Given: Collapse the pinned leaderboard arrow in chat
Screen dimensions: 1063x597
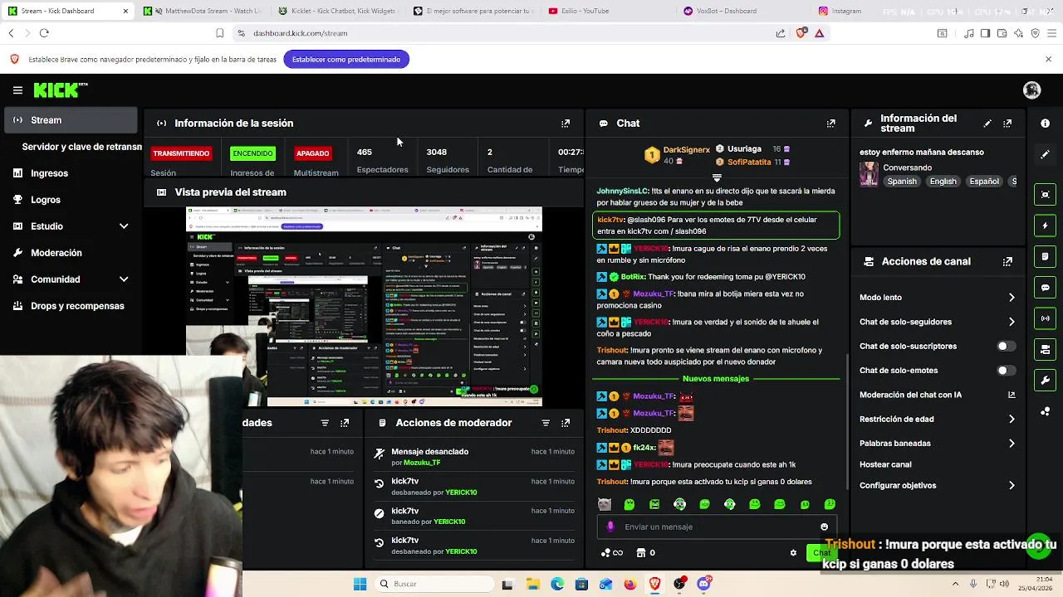Looking at the screenshot, I should (x=717, y=177).
